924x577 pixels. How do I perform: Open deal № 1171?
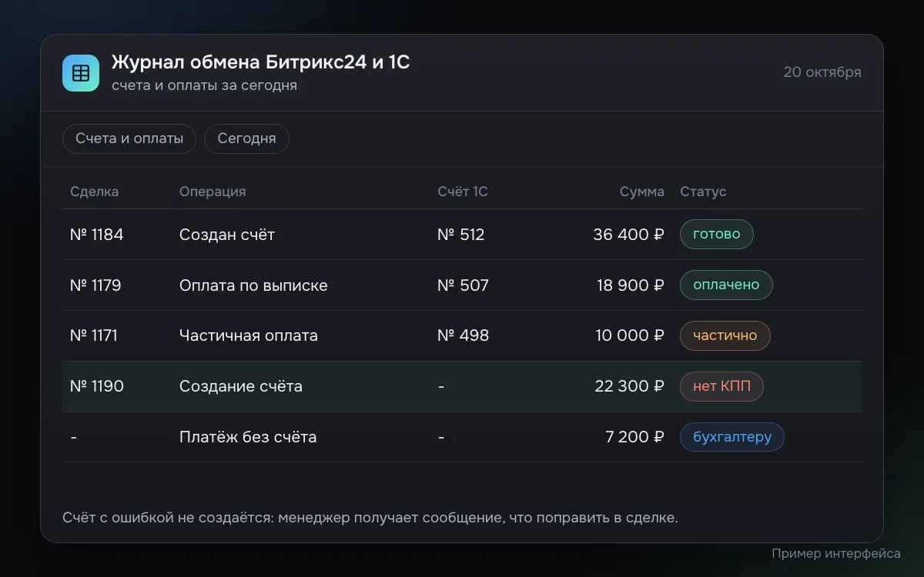pos(93,336)
